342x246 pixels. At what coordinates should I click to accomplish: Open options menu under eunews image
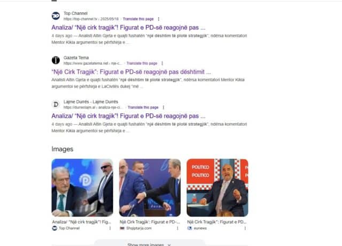(245, 228)
